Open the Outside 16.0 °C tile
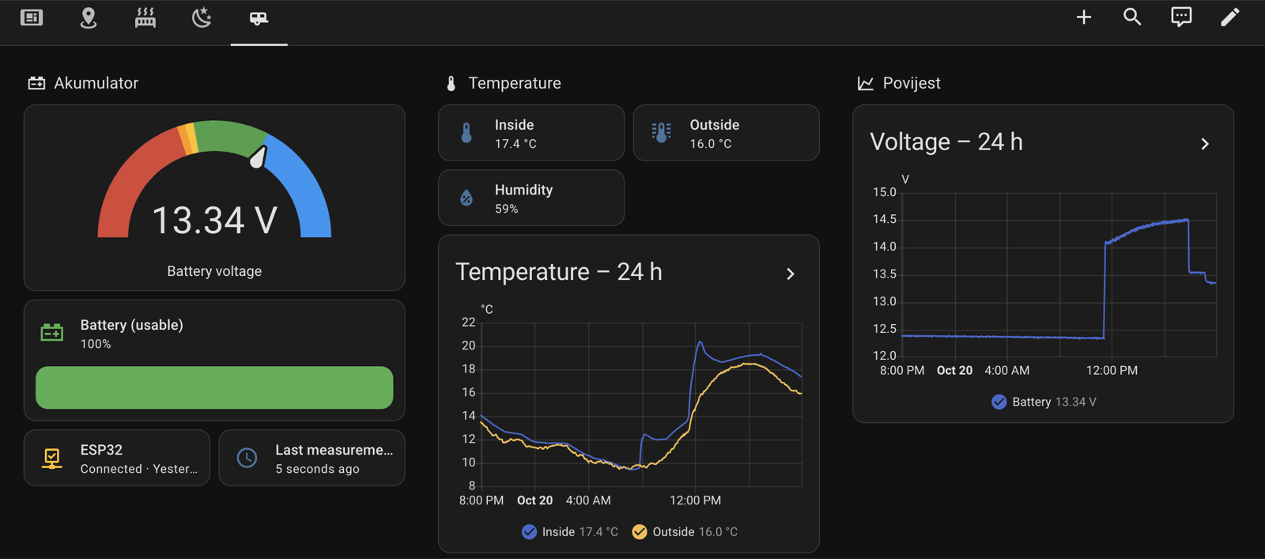The height and width of the screenshot is (559, 1265). [x=726, y=133]
